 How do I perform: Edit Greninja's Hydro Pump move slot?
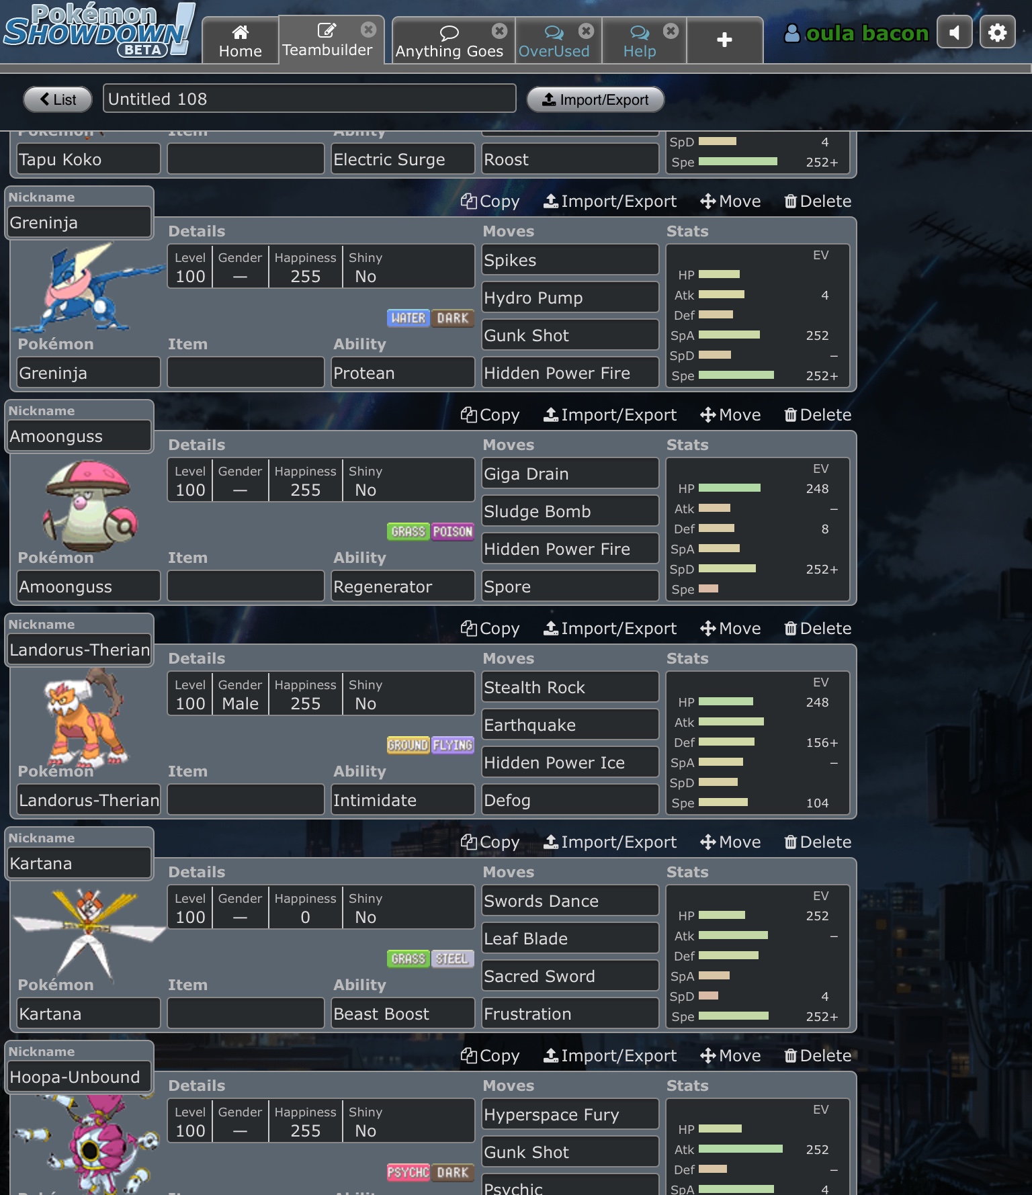570,298
